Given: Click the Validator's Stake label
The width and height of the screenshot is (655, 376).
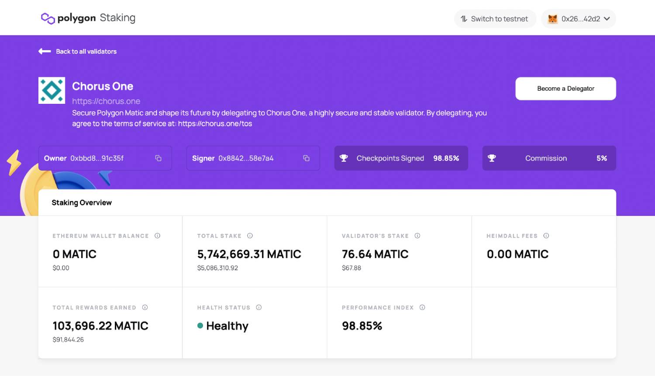Looking at the screenshot, I should click(375, 236).
